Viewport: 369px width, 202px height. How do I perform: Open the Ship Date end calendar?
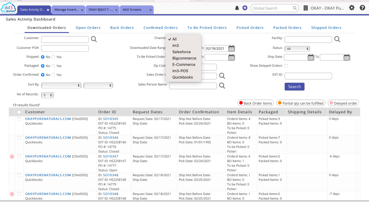point(347,57)
